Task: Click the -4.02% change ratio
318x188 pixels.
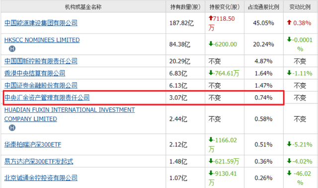Action: click(x=300, y=161)
